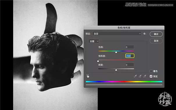Click the rainbow color spectrum bar
The height and width of the screenshot is (110, 176).
pos(124,81)
